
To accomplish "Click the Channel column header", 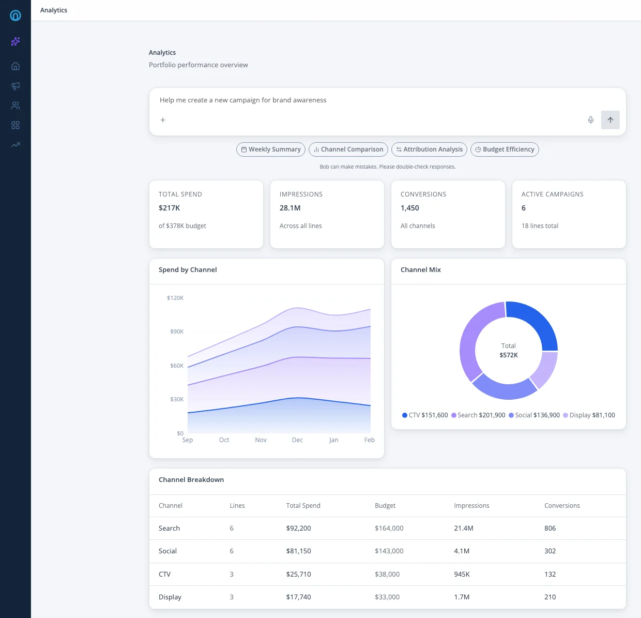I will (x=171, y=506).
